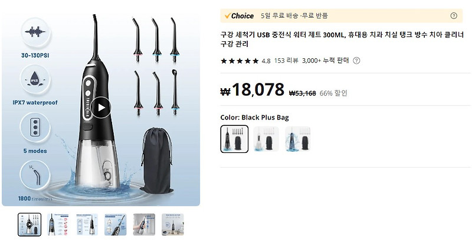View the fifth thumbnail showing handheld flosser
The width and height of the screenshot is (472, 250).
(x=144, y=225)
